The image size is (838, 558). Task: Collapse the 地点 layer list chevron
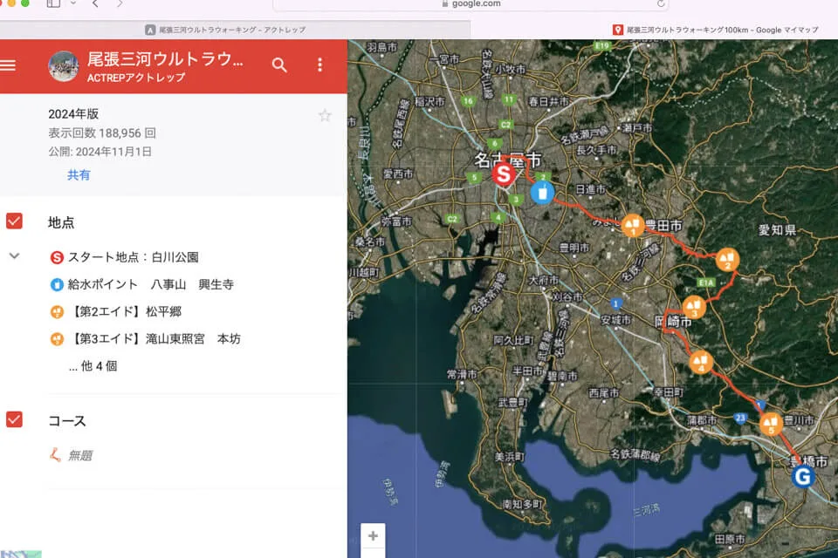coord(14,256)
